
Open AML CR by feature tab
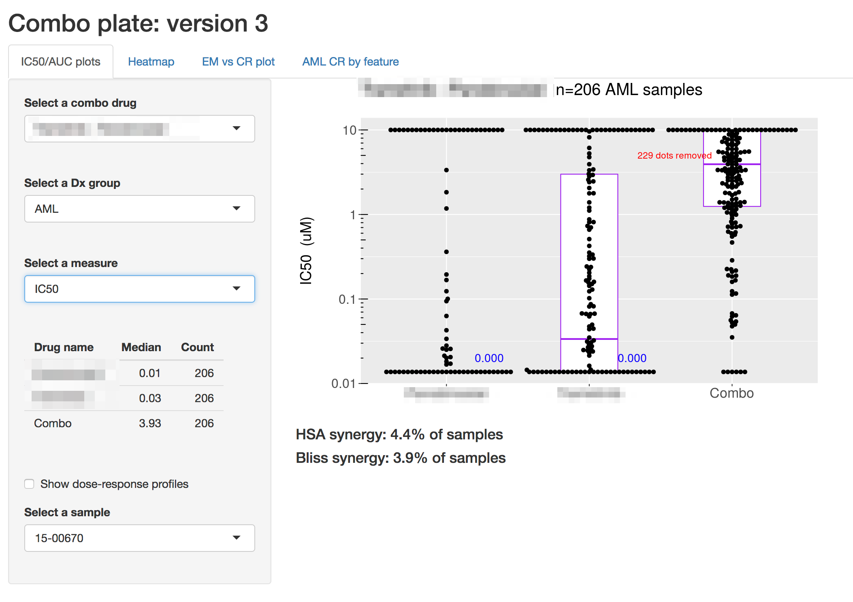[350, 61]
